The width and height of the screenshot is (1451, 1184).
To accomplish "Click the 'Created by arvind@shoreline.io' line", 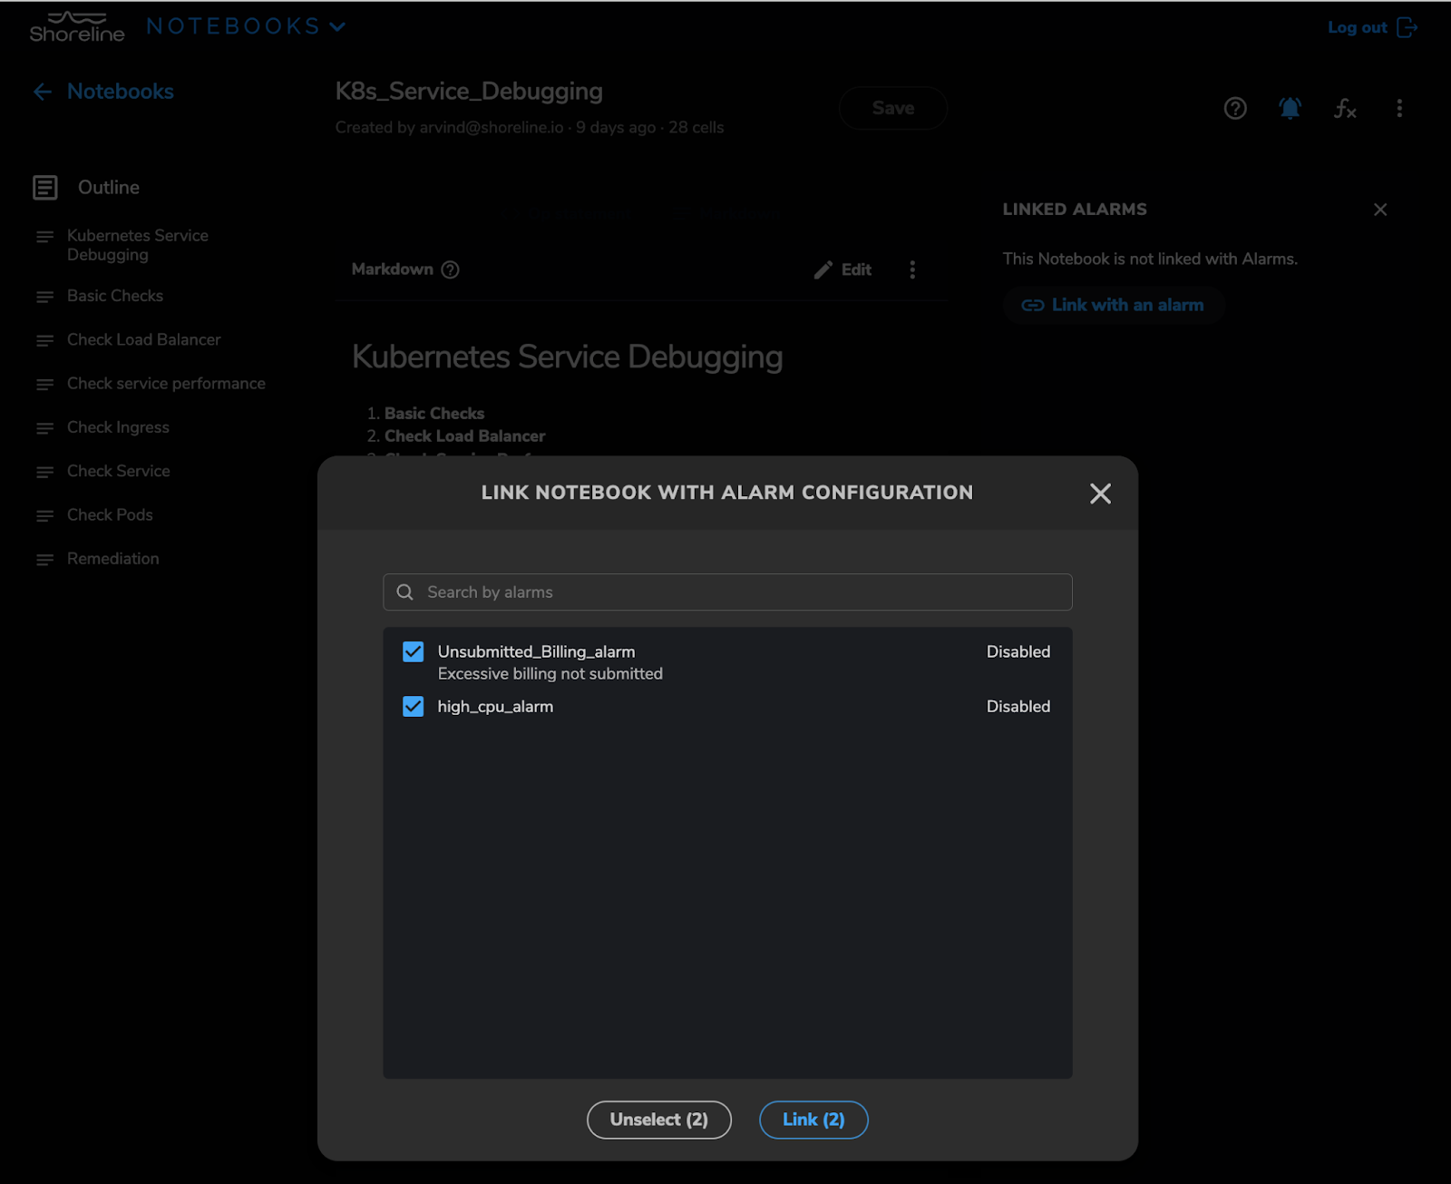I will tap(530, 127).
